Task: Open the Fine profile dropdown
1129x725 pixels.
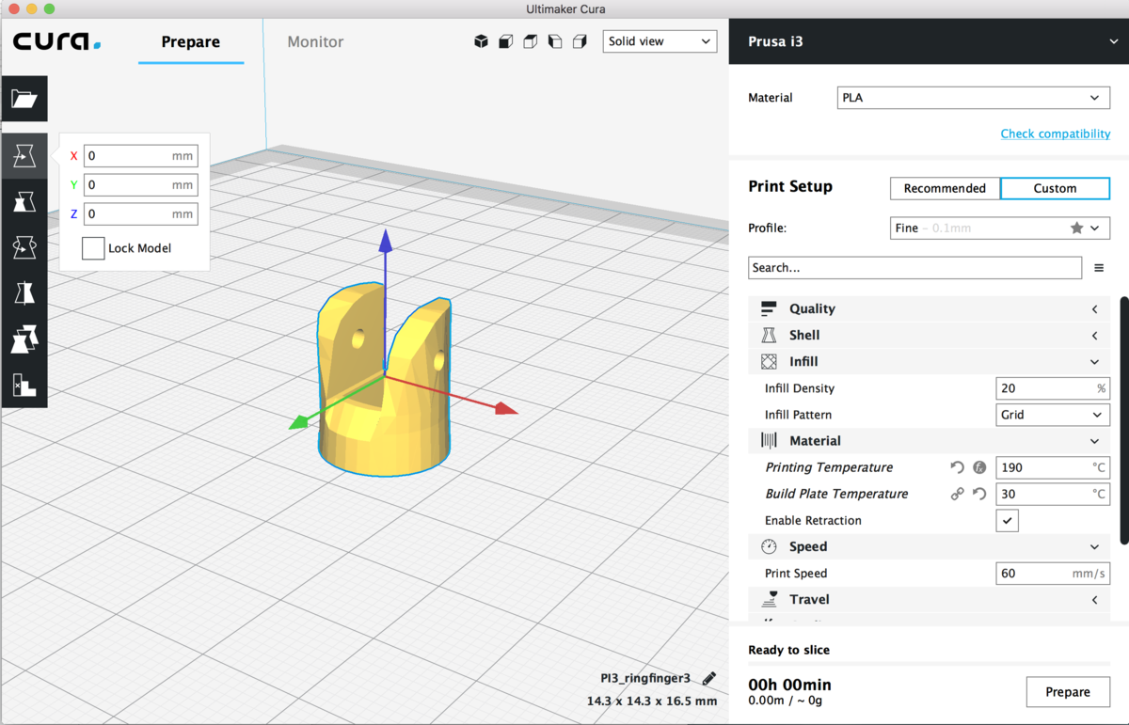Action: pos(1000,228)
